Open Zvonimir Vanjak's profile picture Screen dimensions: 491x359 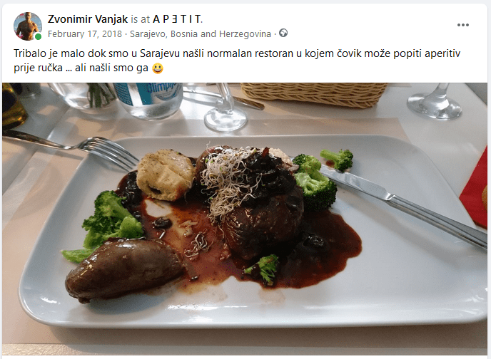pyautogui.click(x=28, y=26)
